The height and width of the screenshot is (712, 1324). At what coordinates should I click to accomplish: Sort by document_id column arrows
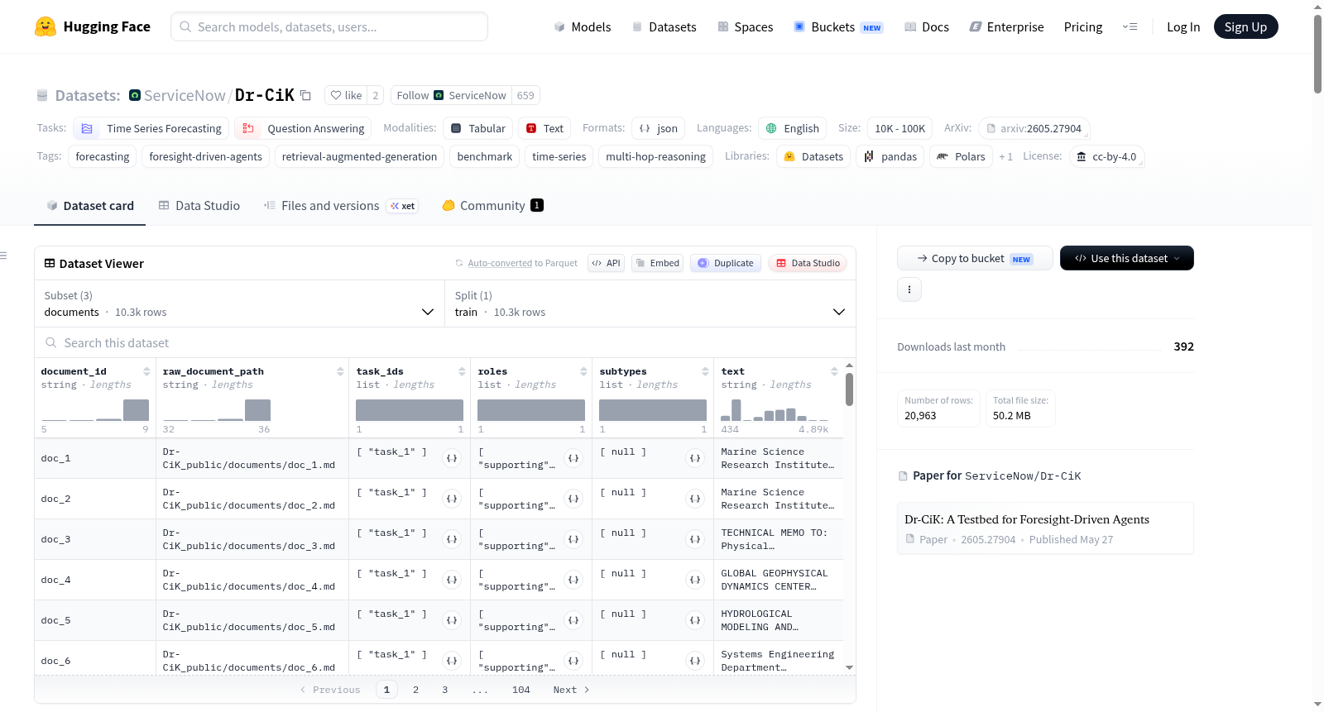146,371
